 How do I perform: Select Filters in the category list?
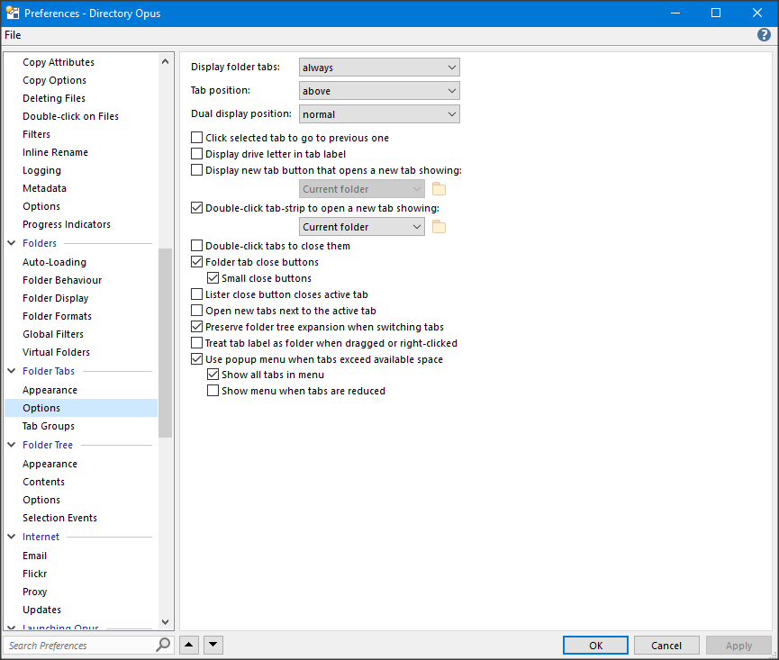tap(36, 134)
